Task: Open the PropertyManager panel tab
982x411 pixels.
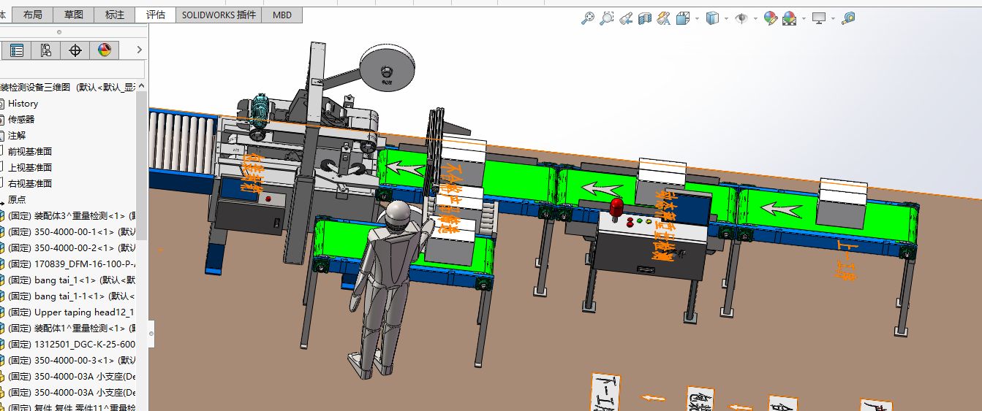Action: click(16, 50)
